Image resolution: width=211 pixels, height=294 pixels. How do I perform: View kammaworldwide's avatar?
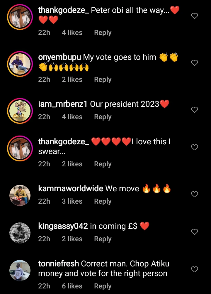click(x=20, y=195)
